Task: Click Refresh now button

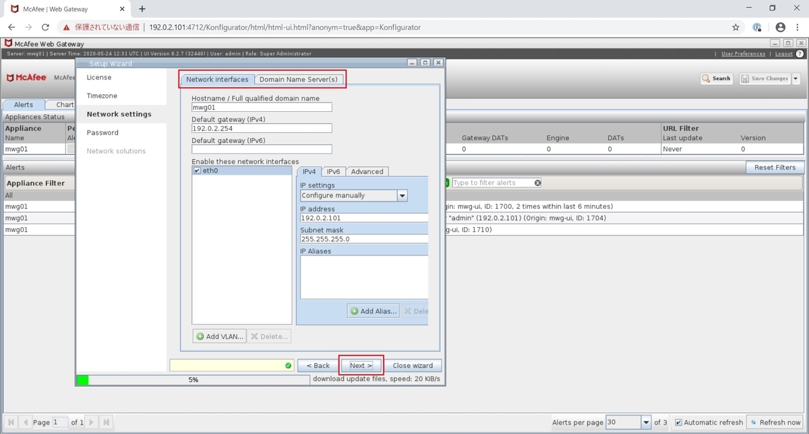Action: coord(775,423)
